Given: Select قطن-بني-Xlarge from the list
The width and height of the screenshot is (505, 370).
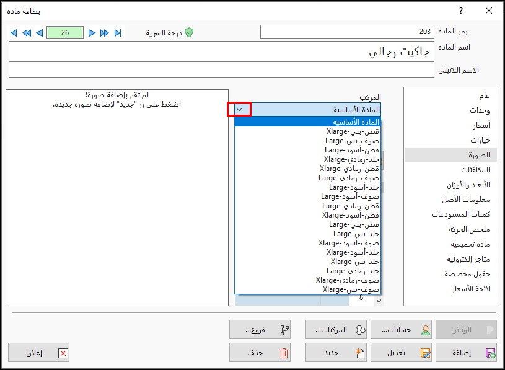Looking at the screenshot, I should pos(307,131).
